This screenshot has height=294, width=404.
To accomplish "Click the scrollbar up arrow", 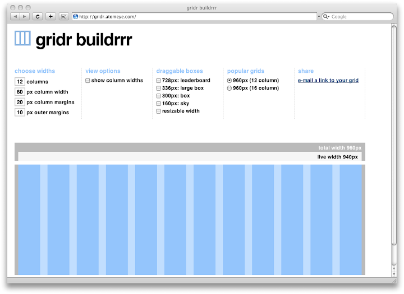I will click(394, 269).
